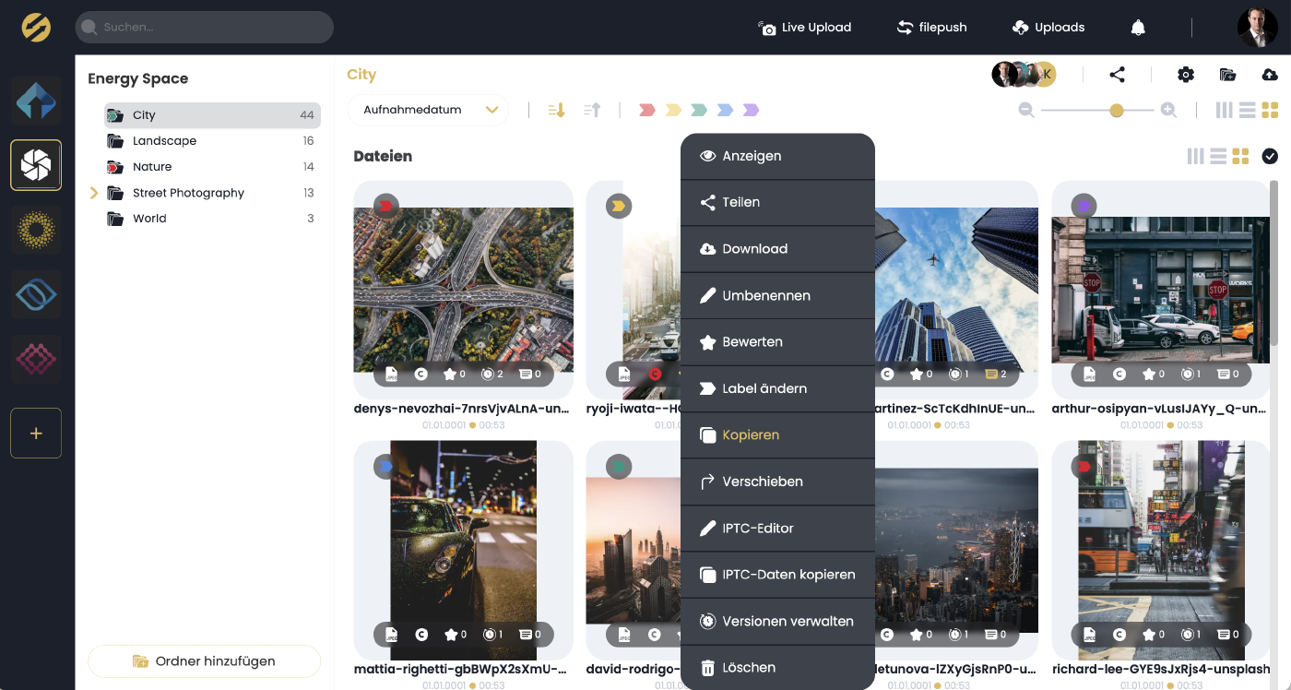
Task: Sort descending using the arrow icon
Action: coord(556,110)
